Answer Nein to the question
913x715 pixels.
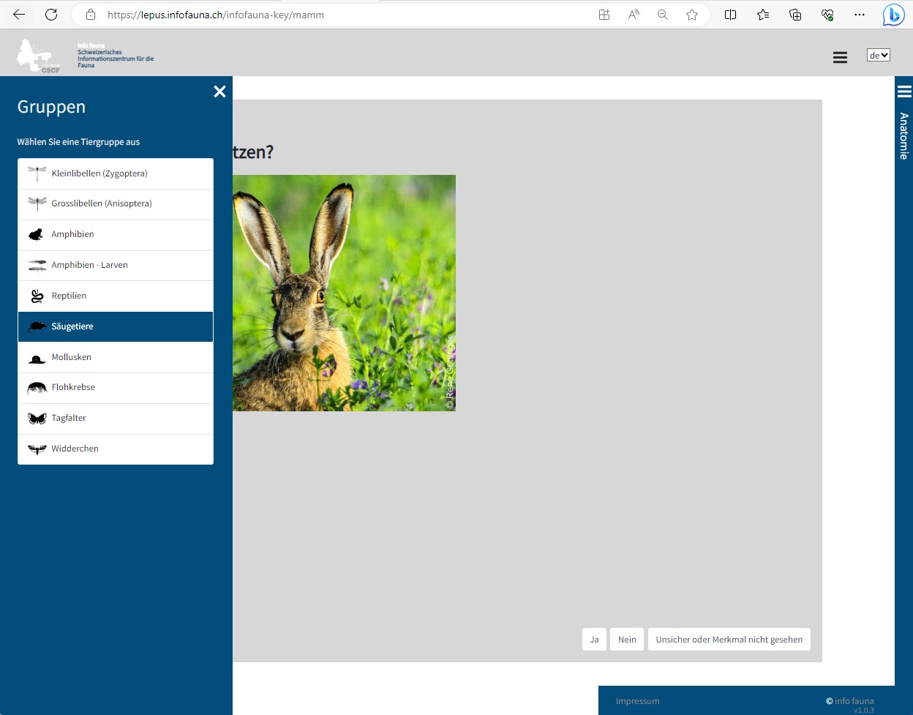point(627,640)
